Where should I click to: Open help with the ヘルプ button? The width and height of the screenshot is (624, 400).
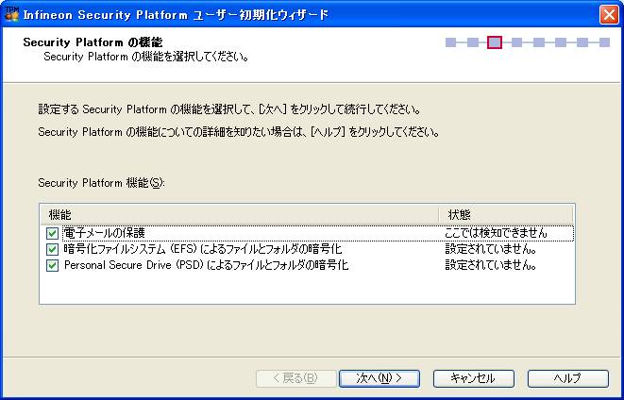coord(568,378)
